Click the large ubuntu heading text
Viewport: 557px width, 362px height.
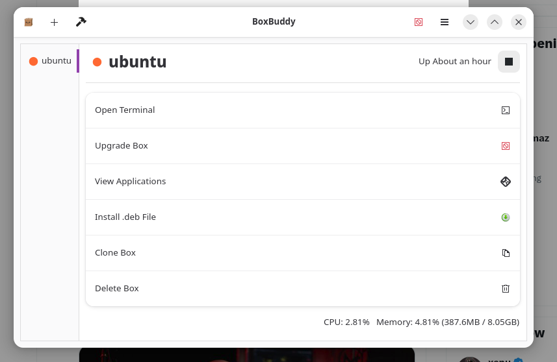point(138,62)
